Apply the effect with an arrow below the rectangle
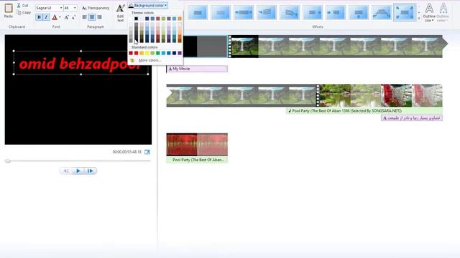This screenshot has width=460, height=258. coord(359,13)
